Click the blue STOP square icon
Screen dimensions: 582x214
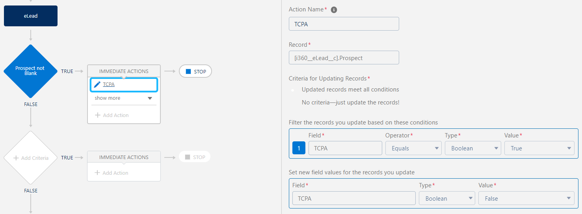click(x=188, y=71)
